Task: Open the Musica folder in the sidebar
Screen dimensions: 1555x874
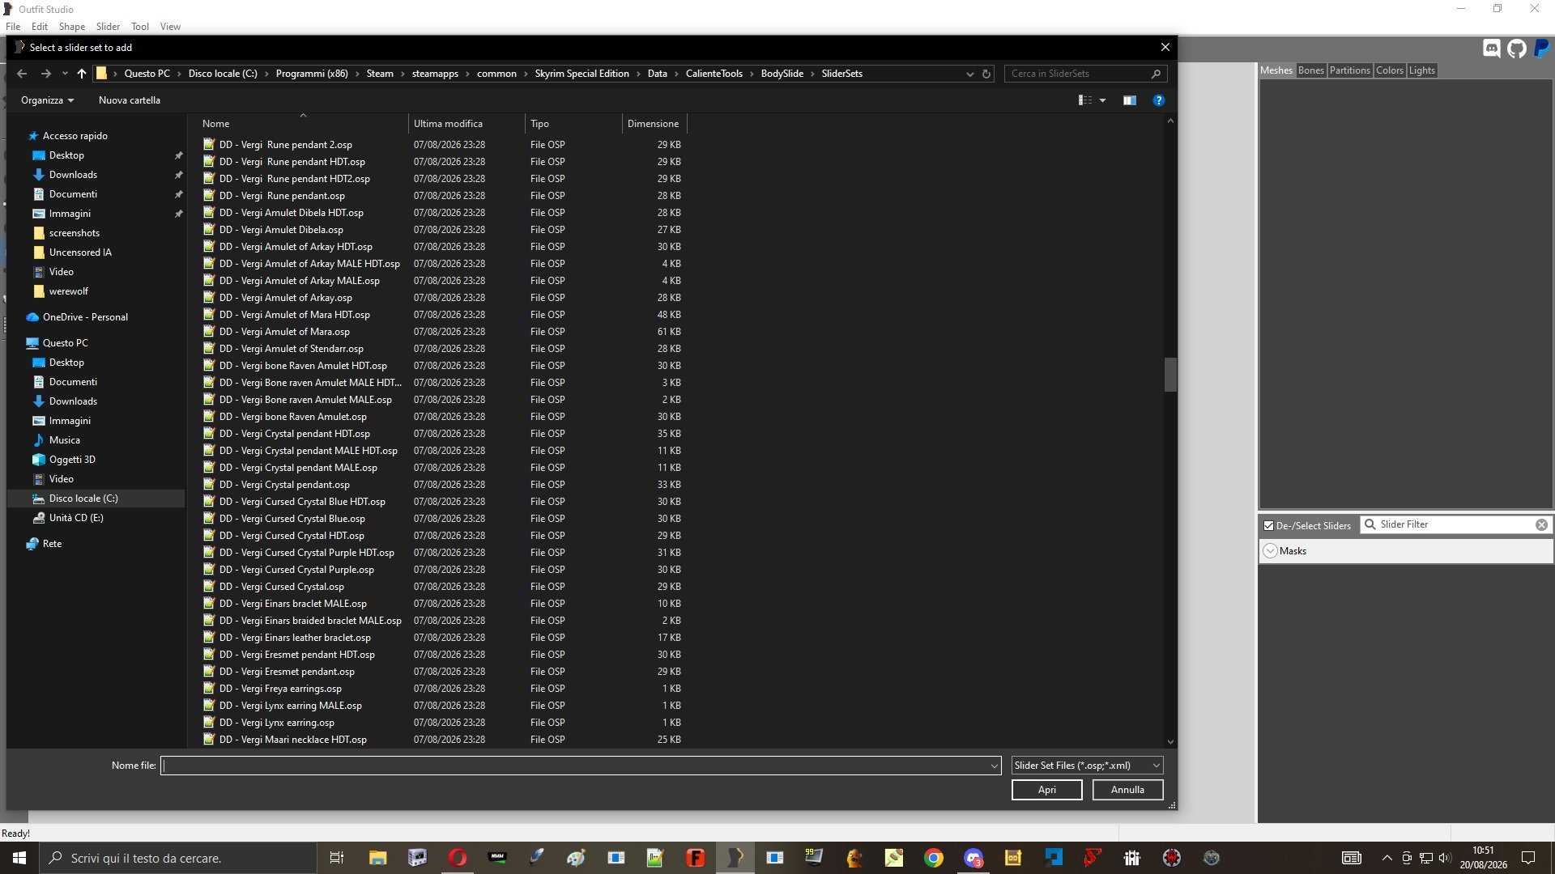Action: (x=64, y=440)
